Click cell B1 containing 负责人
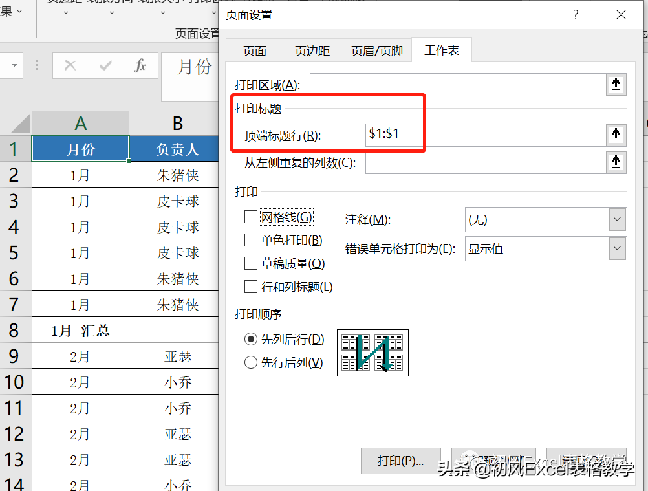The image size is (648, 491). (174, 149)
